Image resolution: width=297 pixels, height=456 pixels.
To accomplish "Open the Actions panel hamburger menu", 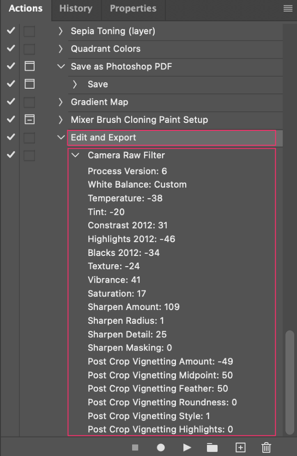I will click(288, 8).
